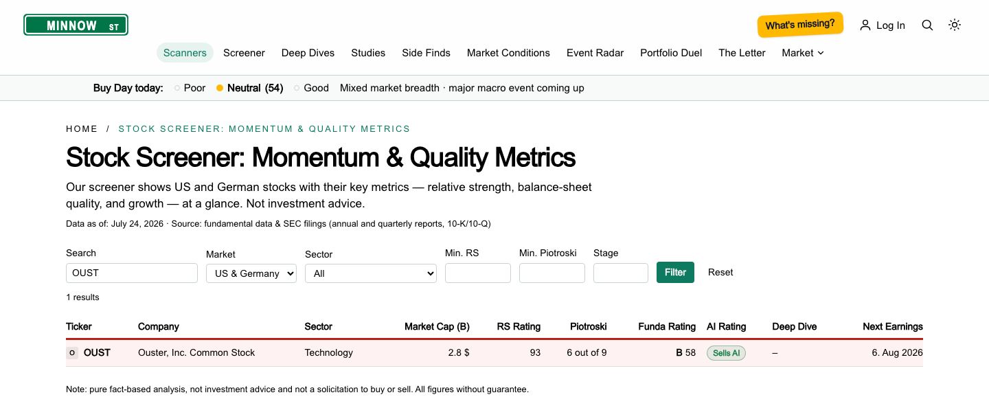Click the green Filter button
Viewport: 989px width, 419px height.
[x=675, y=273]
